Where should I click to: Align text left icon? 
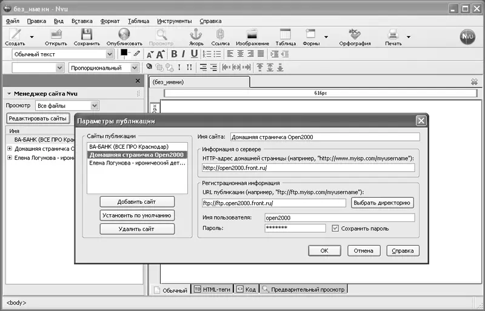tap(230, 54)
